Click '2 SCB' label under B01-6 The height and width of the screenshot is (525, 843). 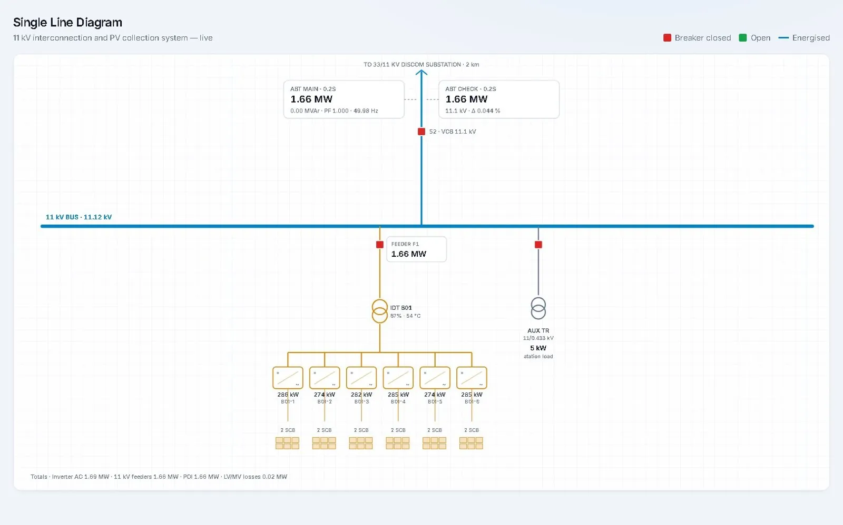[472, 430]
